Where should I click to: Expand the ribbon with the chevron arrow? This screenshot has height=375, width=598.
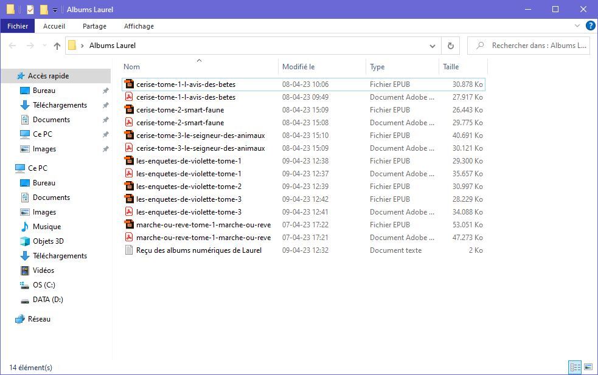[x=577, y=26]
